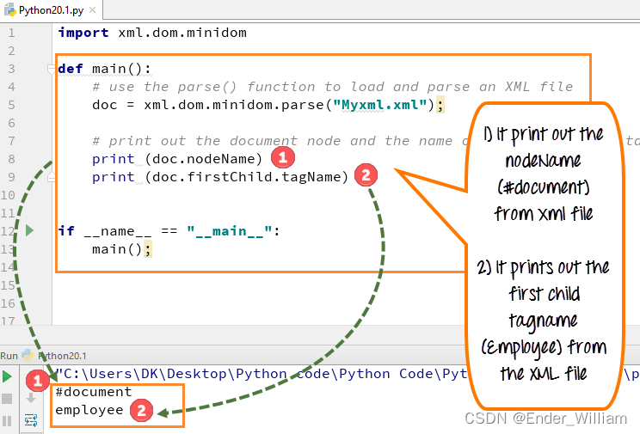The width and height of the screenshot is (640, 434).
Task: Click line number 10 in the gutter
Action: (x=8, y=195)
